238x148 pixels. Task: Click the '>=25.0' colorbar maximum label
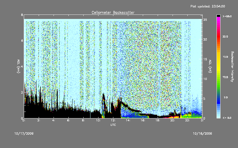point(227,16)
